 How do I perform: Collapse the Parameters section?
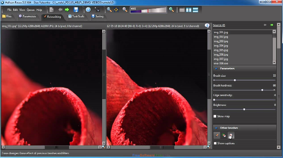tap(216, 68)
